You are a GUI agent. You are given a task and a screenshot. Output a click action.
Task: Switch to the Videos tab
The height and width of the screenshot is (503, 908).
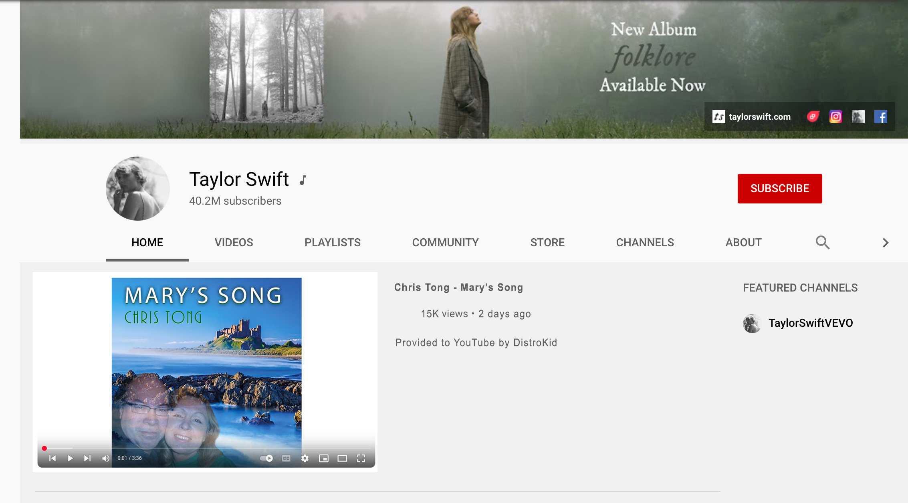234,242
